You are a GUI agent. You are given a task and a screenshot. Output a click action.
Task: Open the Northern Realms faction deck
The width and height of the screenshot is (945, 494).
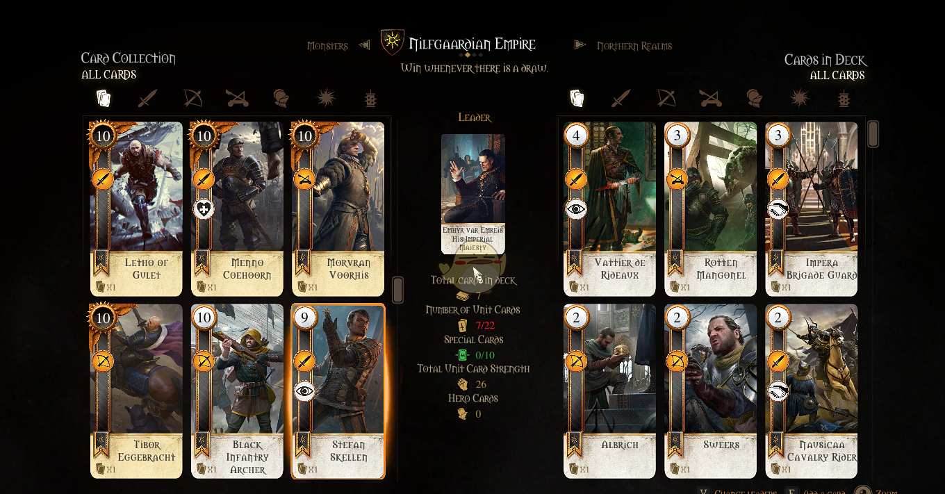click(634, 46)
